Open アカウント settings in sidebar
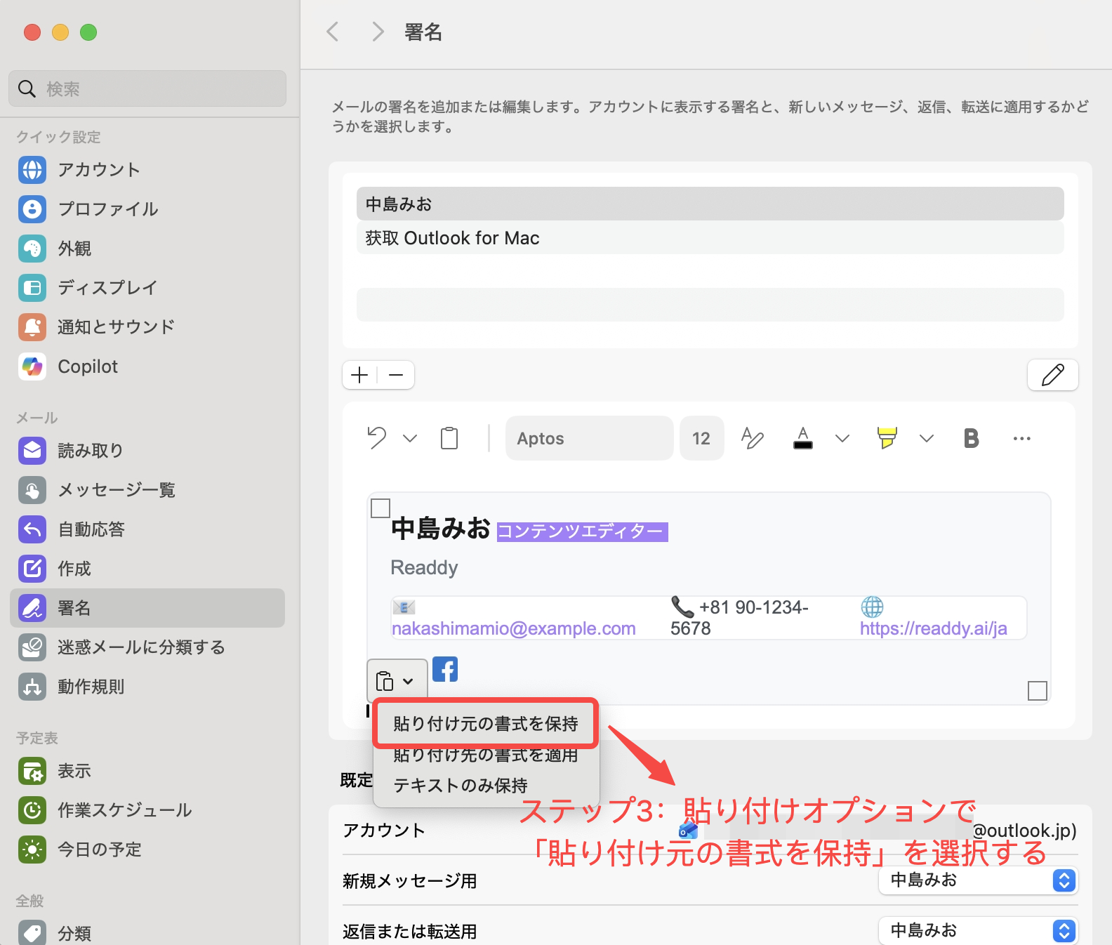The height and width of the screenshot is (945, 1112). click(147, 170)
